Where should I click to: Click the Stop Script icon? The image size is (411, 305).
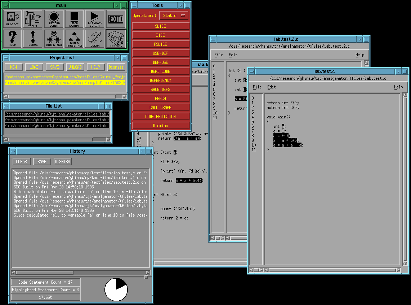[x=75, y=19]
